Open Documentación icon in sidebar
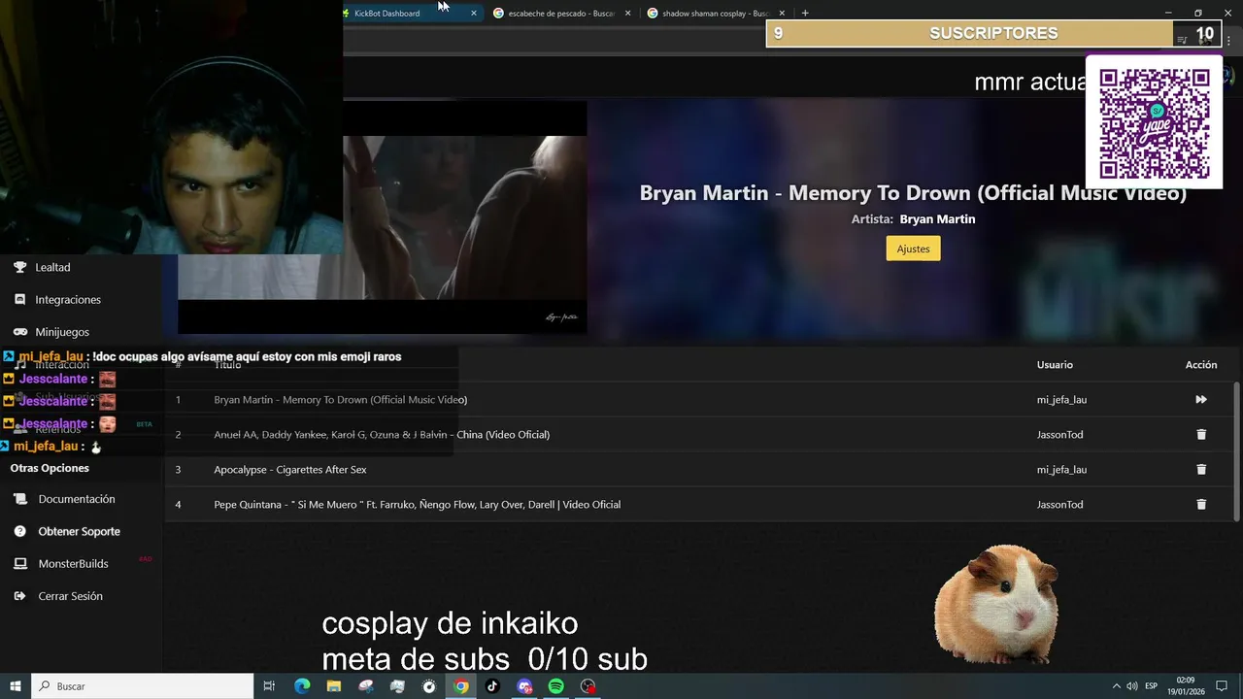The image size is (1243, 699). pos(20,499)
